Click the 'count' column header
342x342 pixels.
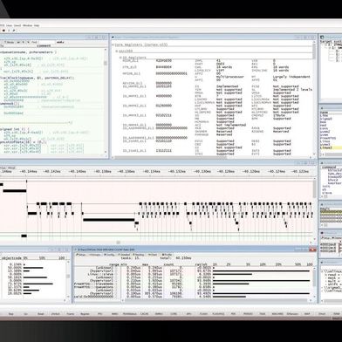point(168,264)
